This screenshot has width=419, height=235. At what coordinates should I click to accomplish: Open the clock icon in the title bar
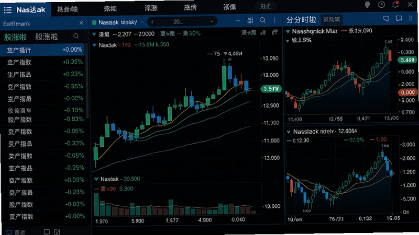(382, 5)
